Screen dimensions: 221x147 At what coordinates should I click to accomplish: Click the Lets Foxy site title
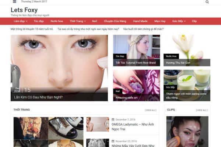pyautogui.click(x=24, y=10)
